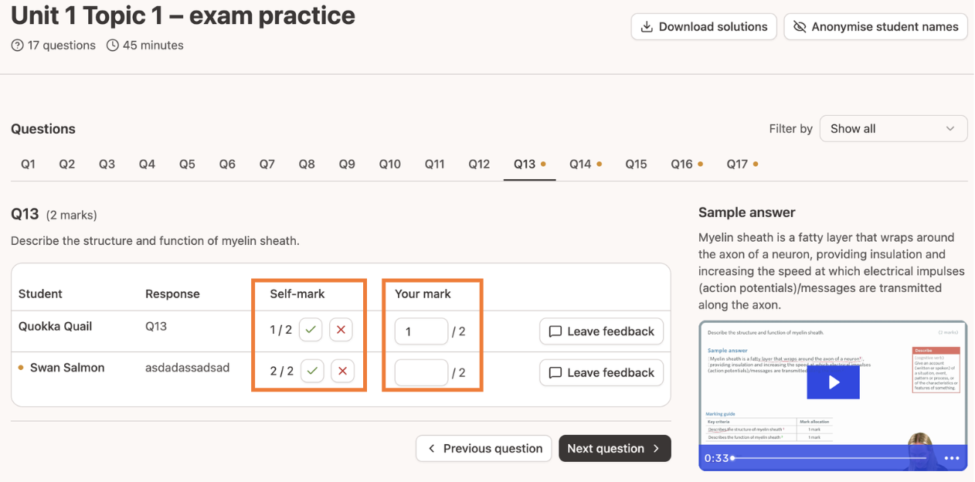Click the download icon beside Download solutions
The width and height of the screenshot is (975, 482).
(647, 26)
